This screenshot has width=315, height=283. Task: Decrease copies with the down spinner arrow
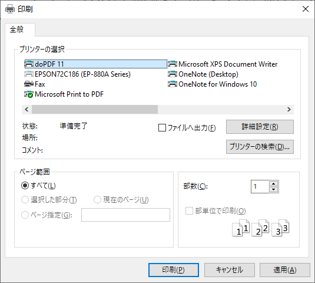tap(273, 189)
